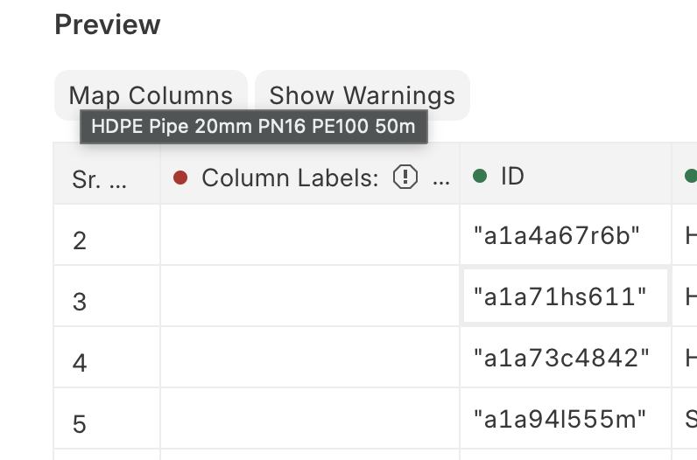Select the Column Labels header text
This screenshot has height=460, width=697.
click(290, 178)
